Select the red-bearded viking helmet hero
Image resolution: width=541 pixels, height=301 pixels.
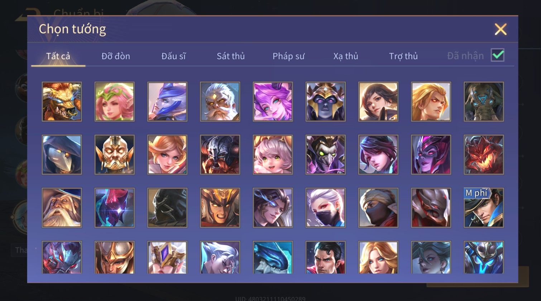(220, 155)
